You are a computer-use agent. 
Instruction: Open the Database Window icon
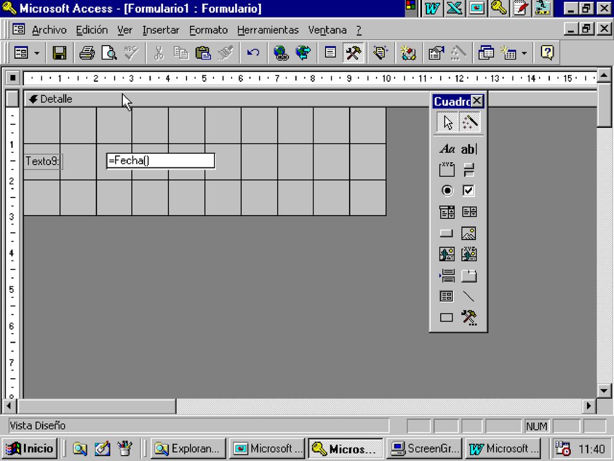pos(486,53)
